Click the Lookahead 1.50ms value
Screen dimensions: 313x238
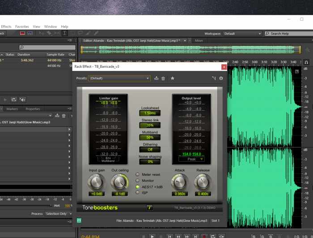(x=150, y=113)
